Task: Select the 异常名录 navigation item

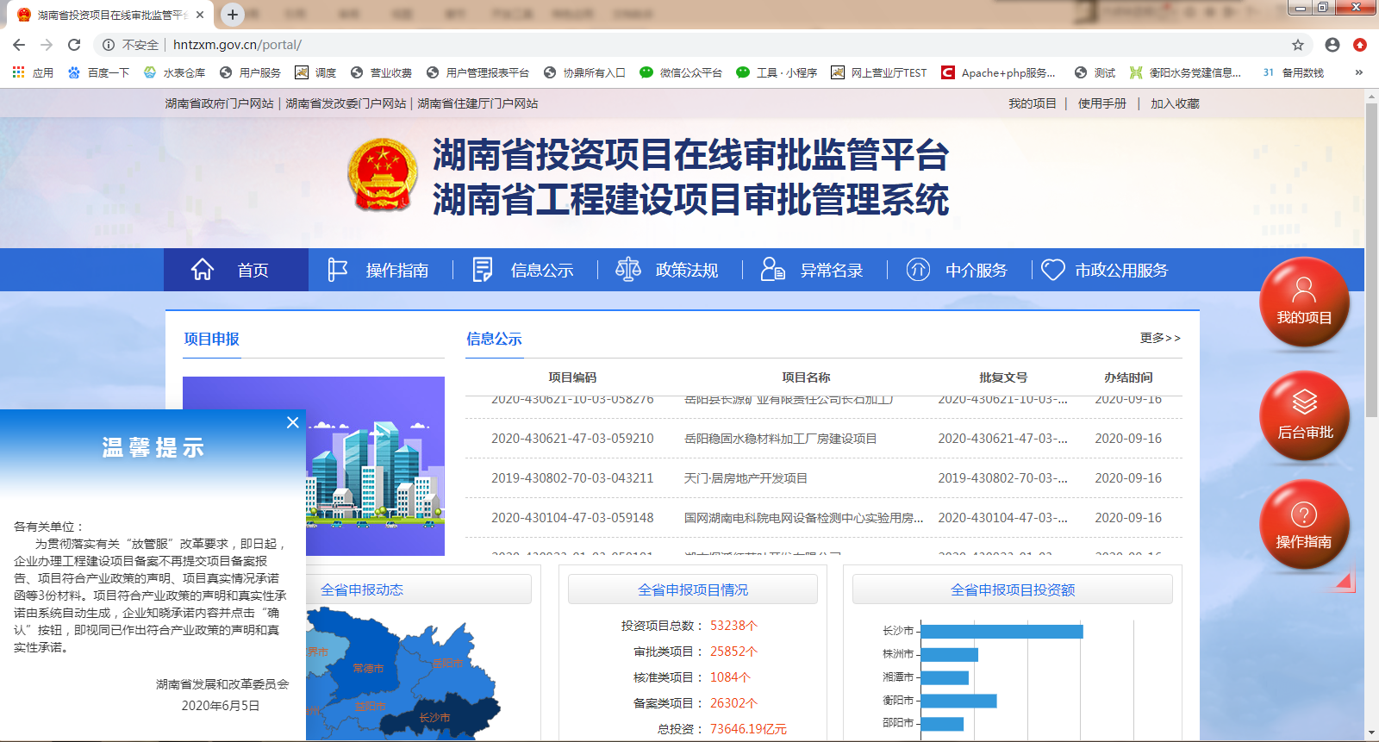Action: [812, 271]
